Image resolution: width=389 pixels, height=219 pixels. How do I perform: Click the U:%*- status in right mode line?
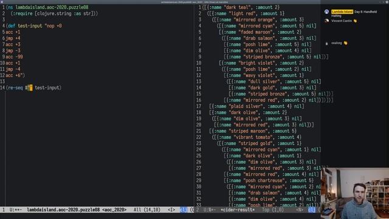click(x=210, y=210)
